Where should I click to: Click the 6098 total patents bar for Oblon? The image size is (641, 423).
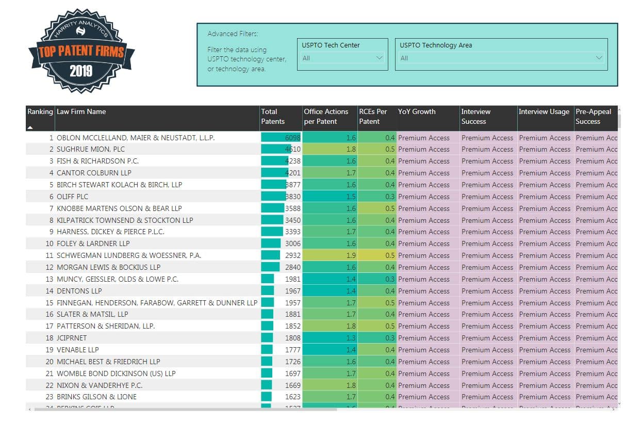tap(281, 138)
